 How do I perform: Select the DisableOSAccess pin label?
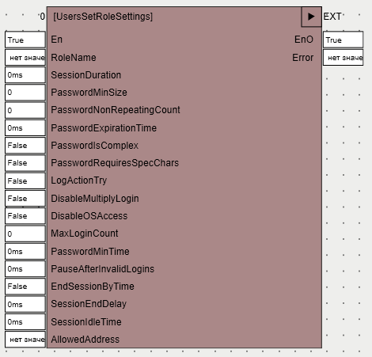pyautogui.click(x=89, y=216)
